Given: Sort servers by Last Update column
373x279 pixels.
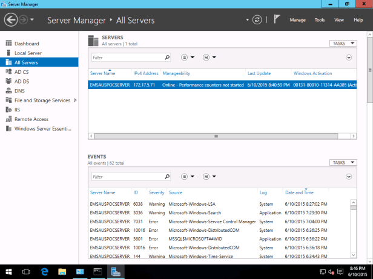Looking at the screenshot, I should pos(259,73).
